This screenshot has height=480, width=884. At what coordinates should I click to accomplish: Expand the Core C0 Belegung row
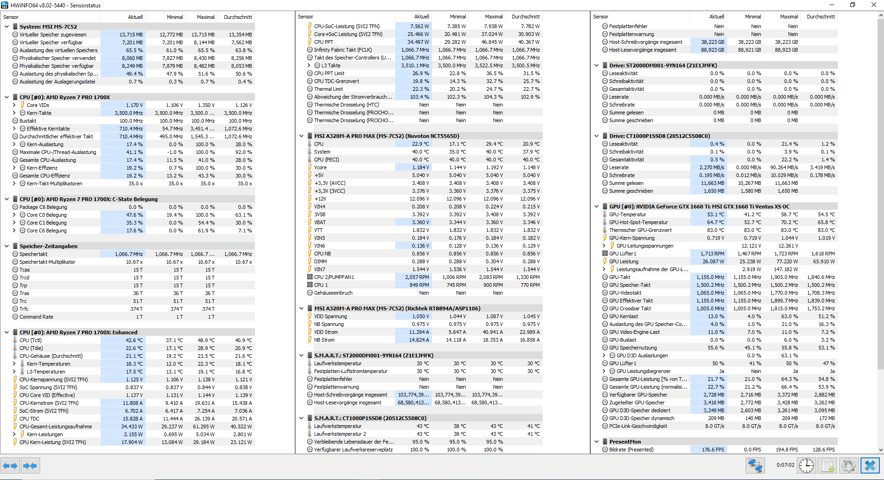tap(14, 215)
